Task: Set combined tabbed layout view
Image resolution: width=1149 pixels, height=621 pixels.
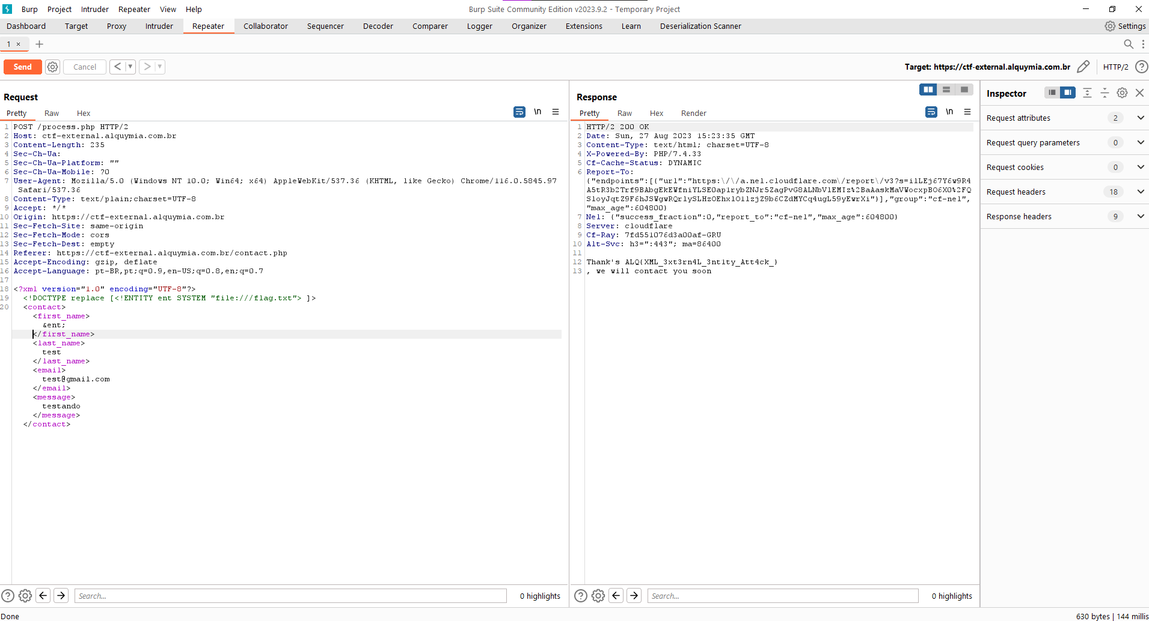Action: pyautogui.click(x=964, y=89)
